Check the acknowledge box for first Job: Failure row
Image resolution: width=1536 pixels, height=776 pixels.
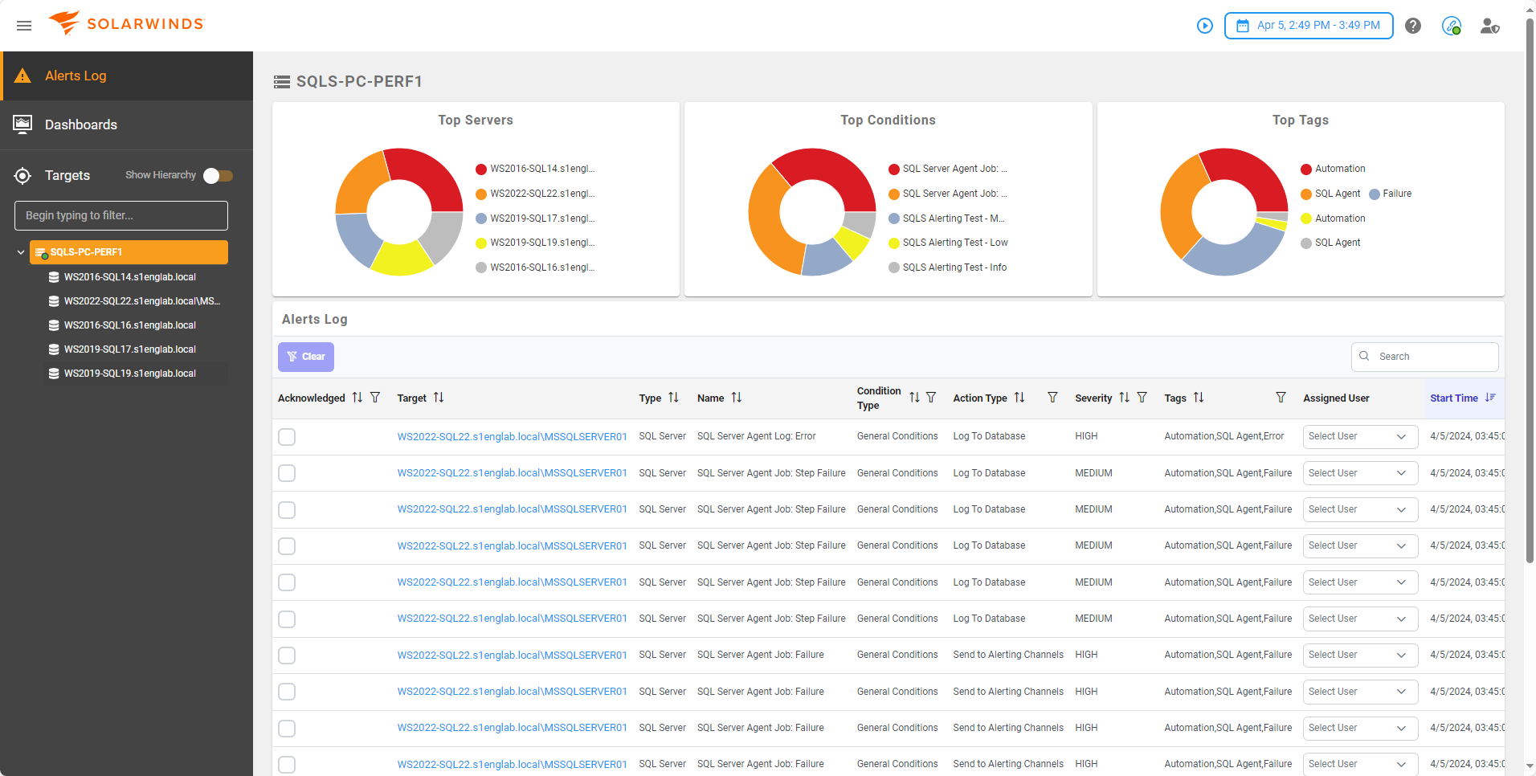[x=287, y=656]
